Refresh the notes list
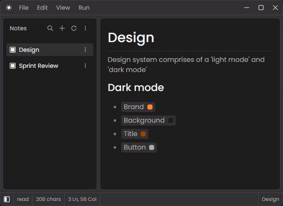The height and width of the screenshot is (206, 283). (74, 28)
